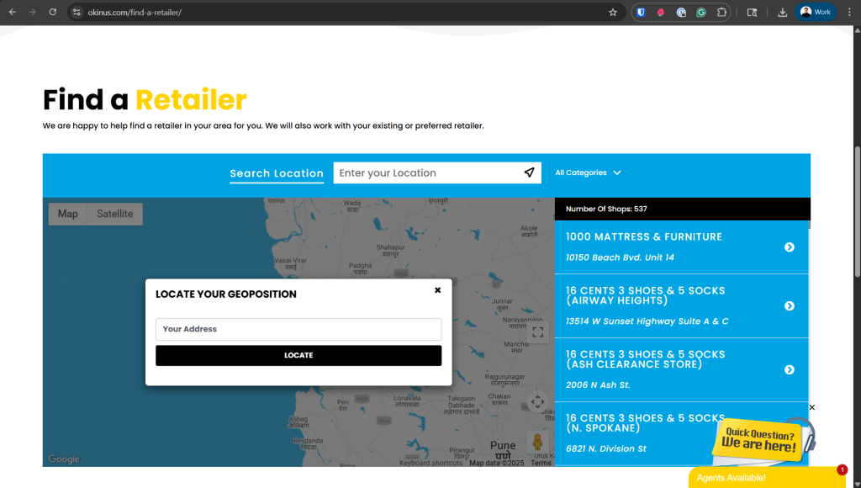Viewport: 861px width, 488px height.
Task: Click the map camera controls icon
Action: 538,402
